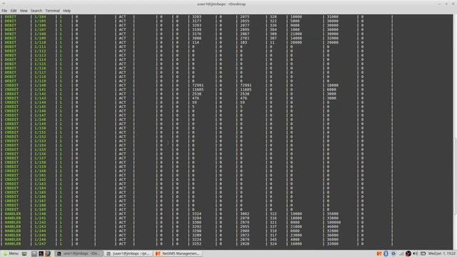Screen dimensions: 457x257
Task: Click the word CREDIT in row 1/150
Action: click(x=11, y=128)
